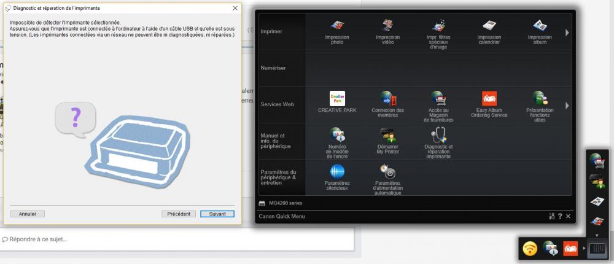This screenshot has width=614, height=264.
Task: Open the Impression photo icon
Action: tap(336, 31)
